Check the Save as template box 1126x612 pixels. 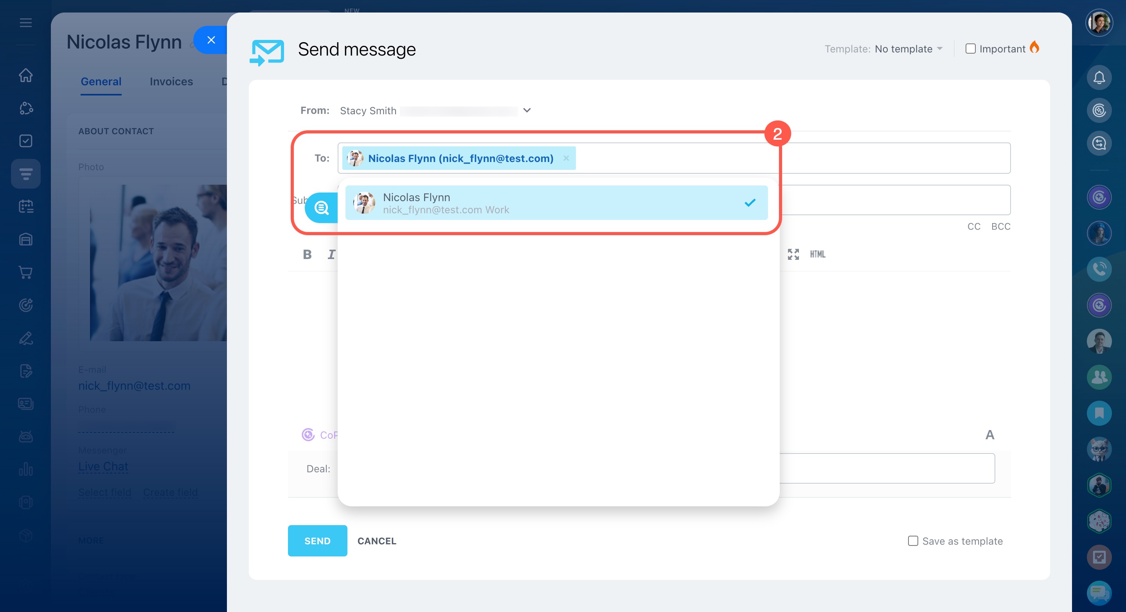(913, 541)
